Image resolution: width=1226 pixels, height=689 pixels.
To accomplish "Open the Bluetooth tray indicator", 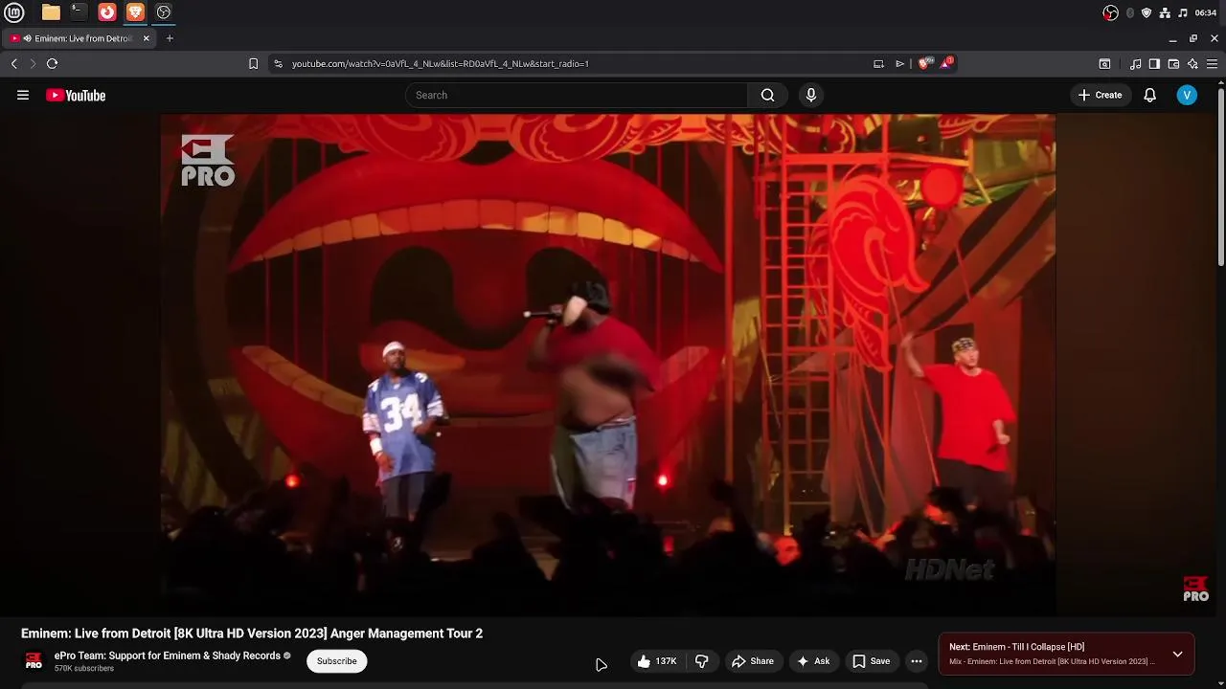I will 1130,12.
